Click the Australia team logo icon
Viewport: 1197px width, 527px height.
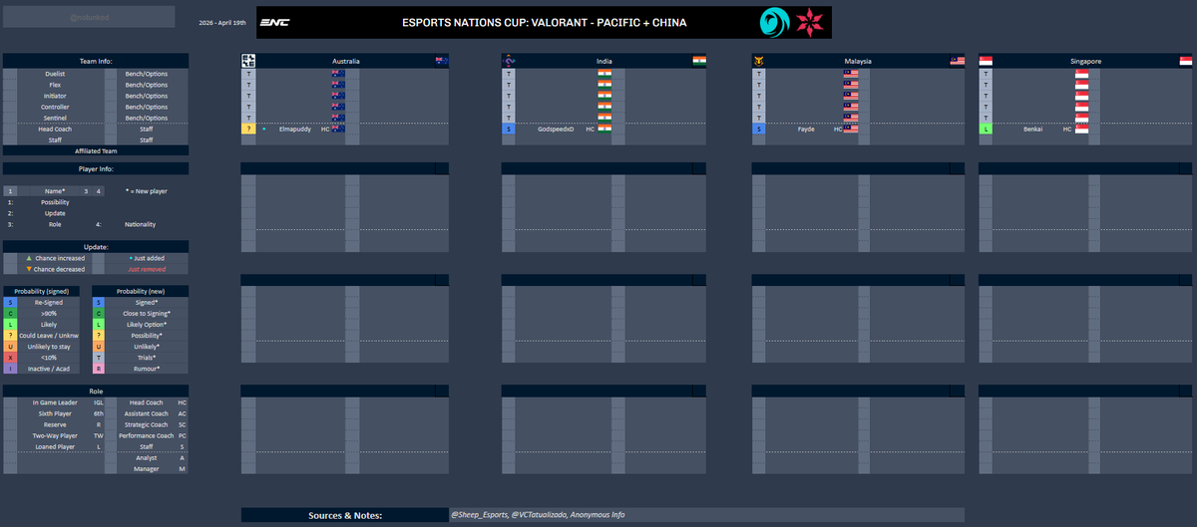(248, 61)
